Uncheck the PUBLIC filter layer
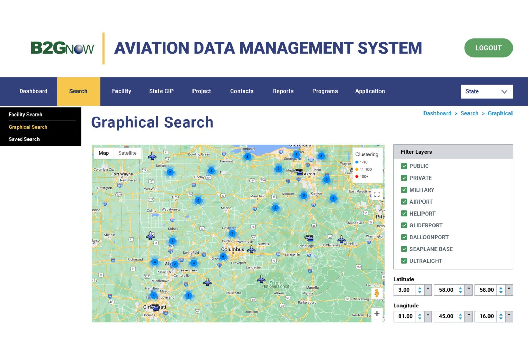The image size is (528, 358). coord(404,166)
